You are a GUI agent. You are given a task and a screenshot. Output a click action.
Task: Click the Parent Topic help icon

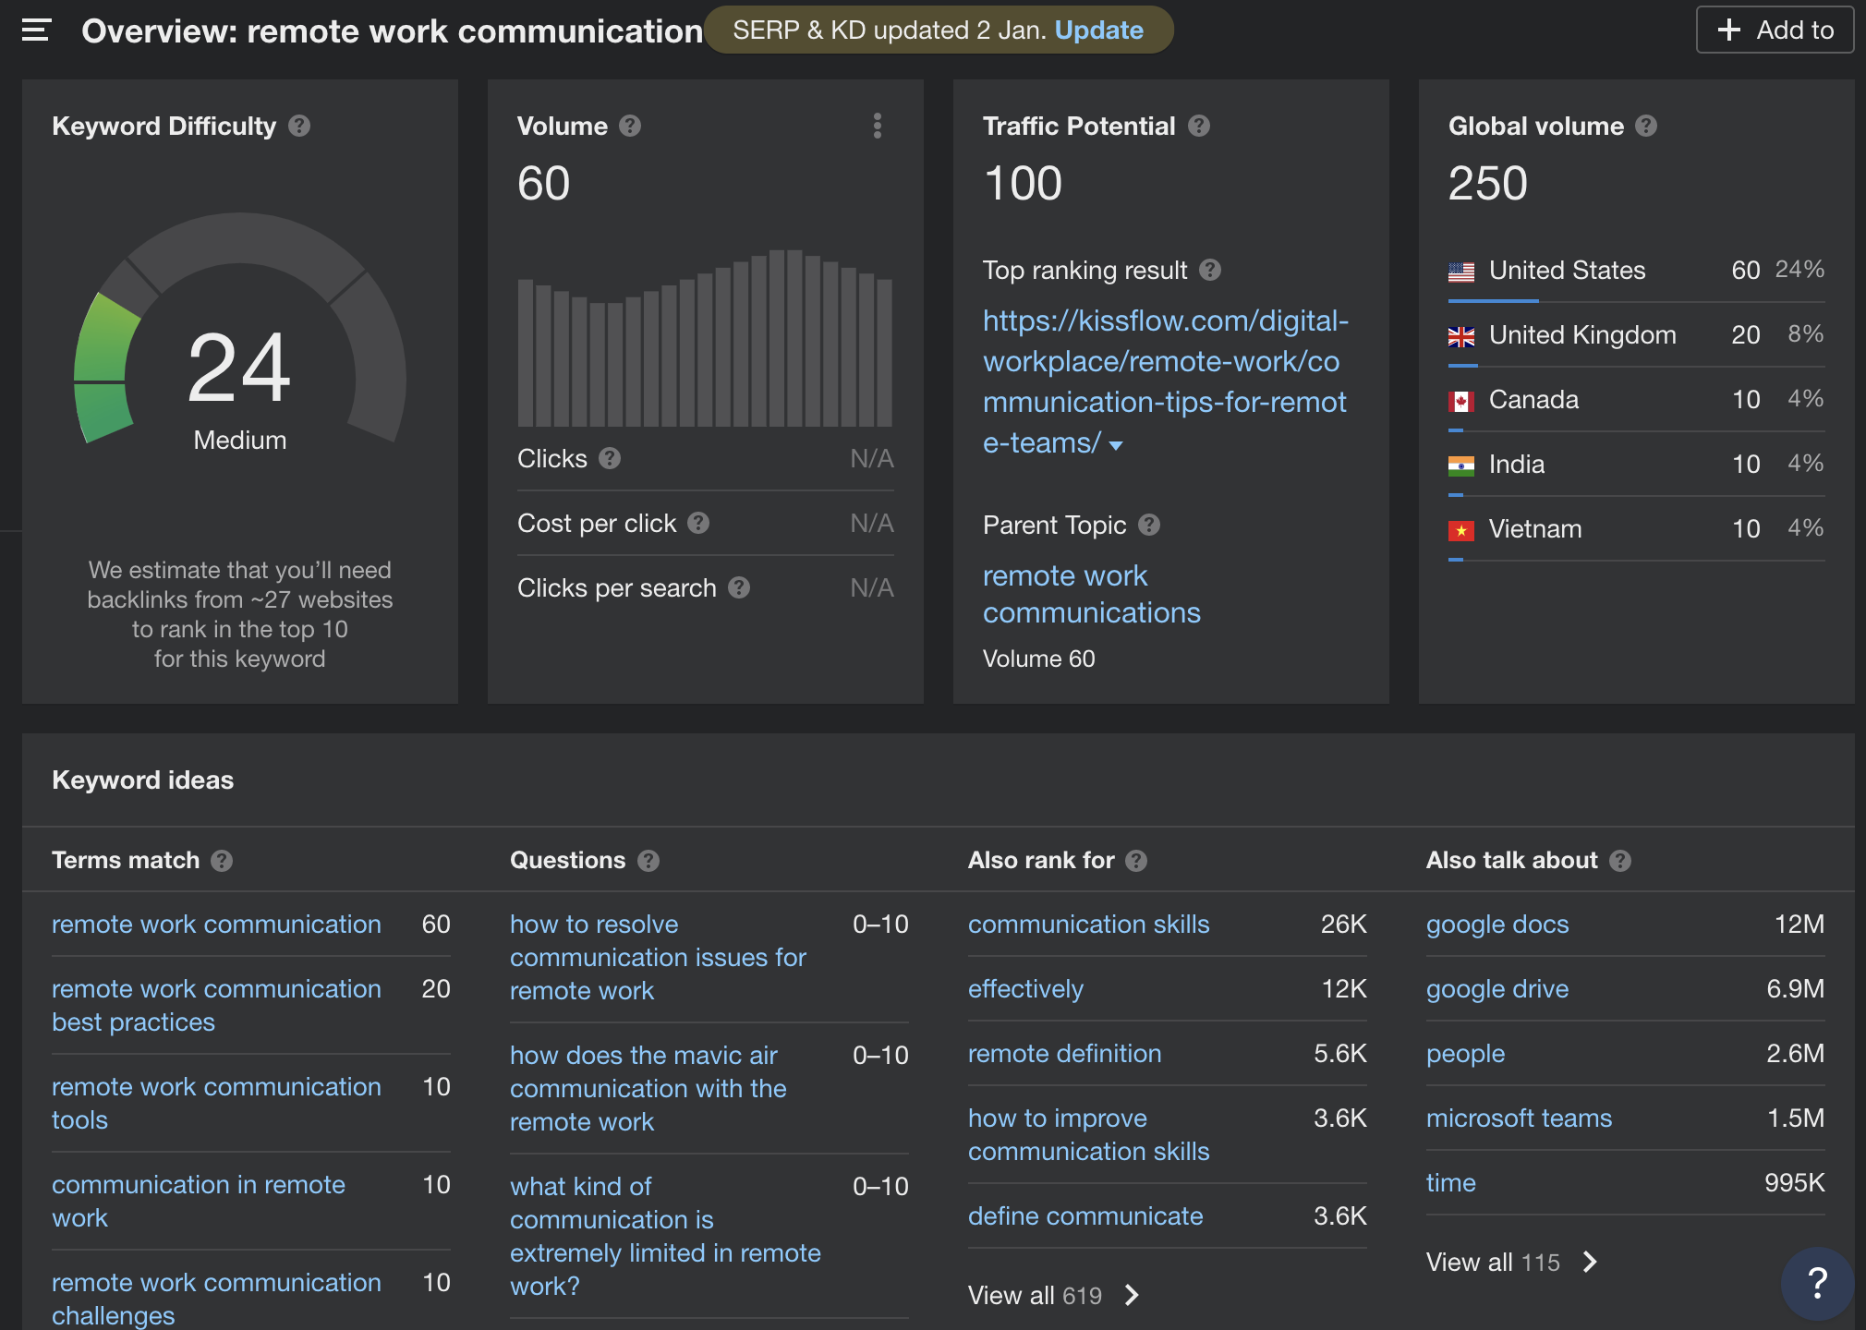click(x=1149, y=525)
